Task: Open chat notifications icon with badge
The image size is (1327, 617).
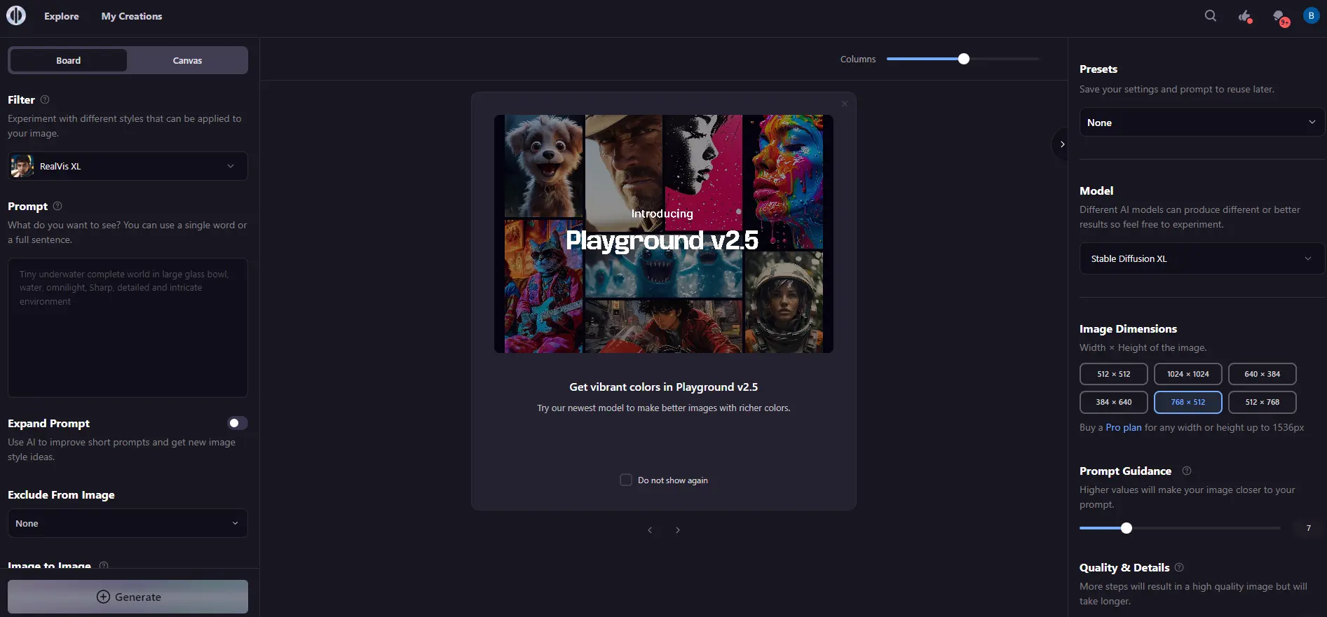Action: (1280, 17)
